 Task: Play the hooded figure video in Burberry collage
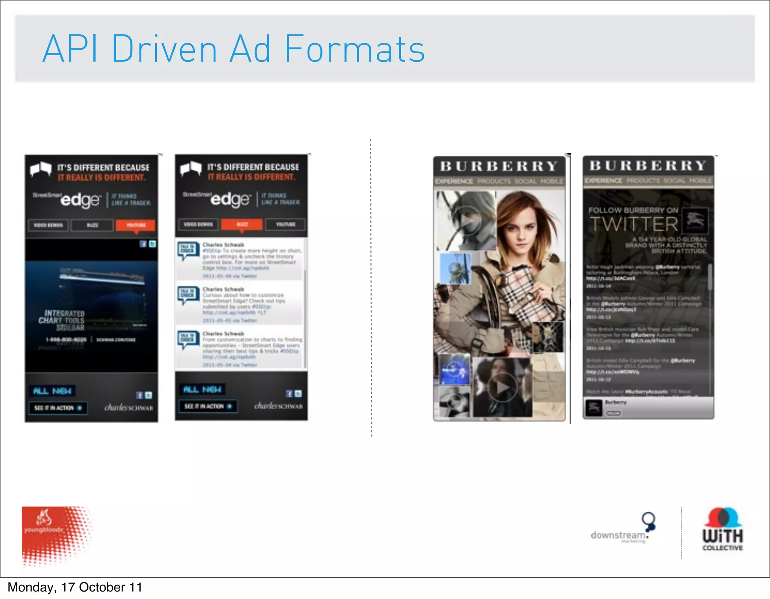466,221
